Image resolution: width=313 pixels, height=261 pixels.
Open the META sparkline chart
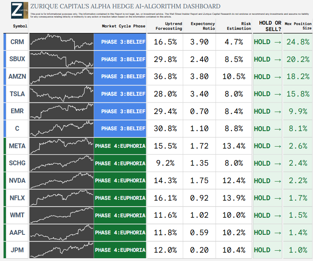[x=62, y=146]
